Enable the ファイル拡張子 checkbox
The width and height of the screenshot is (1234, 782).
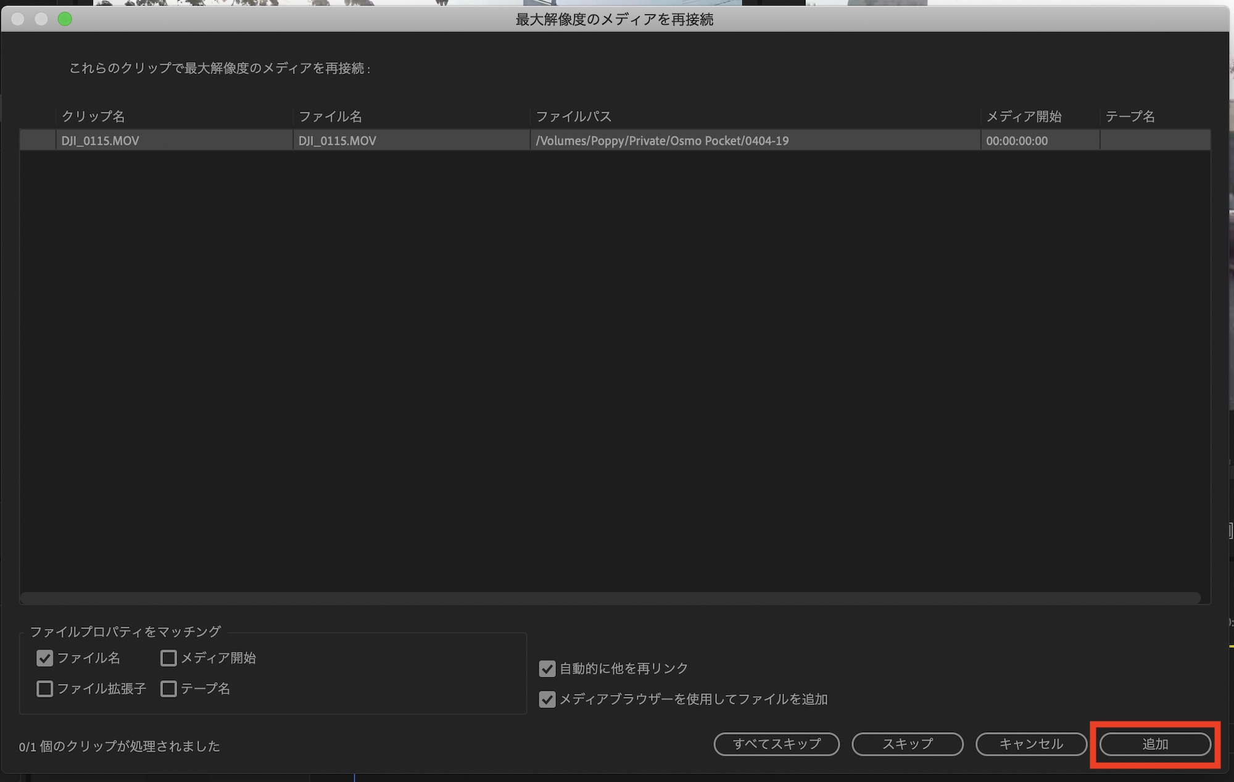(x=44, y=688)
